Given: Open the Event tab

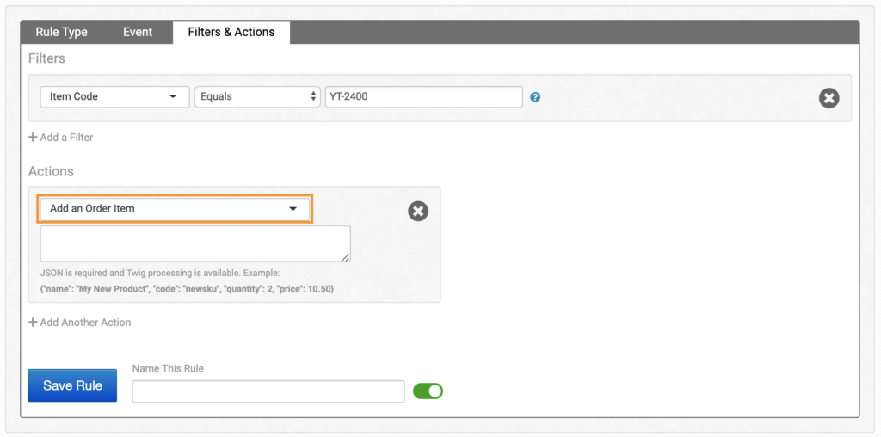Looking at the screenshot, I should coord(138,32).
